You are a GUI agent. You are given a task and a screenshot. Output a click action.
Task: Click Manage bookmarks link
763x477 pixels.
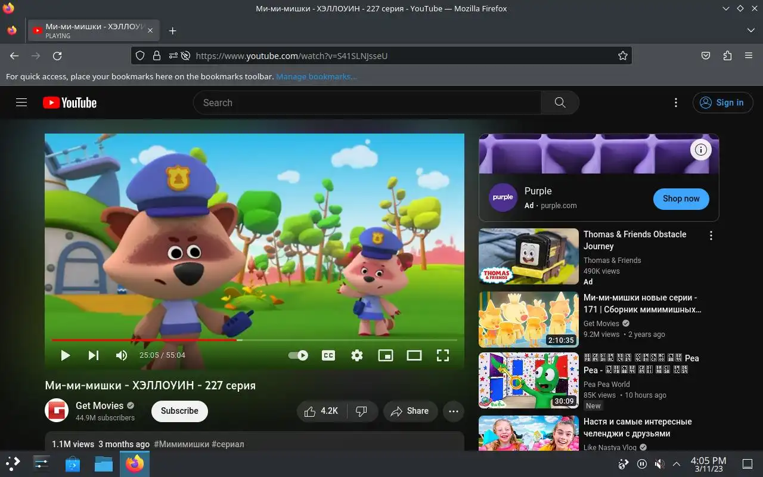point(317,76)
